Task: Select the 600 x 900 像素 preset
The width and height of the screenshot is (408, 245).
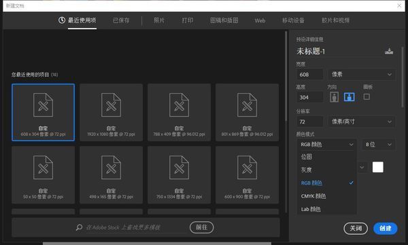Action: coord(248,175)
